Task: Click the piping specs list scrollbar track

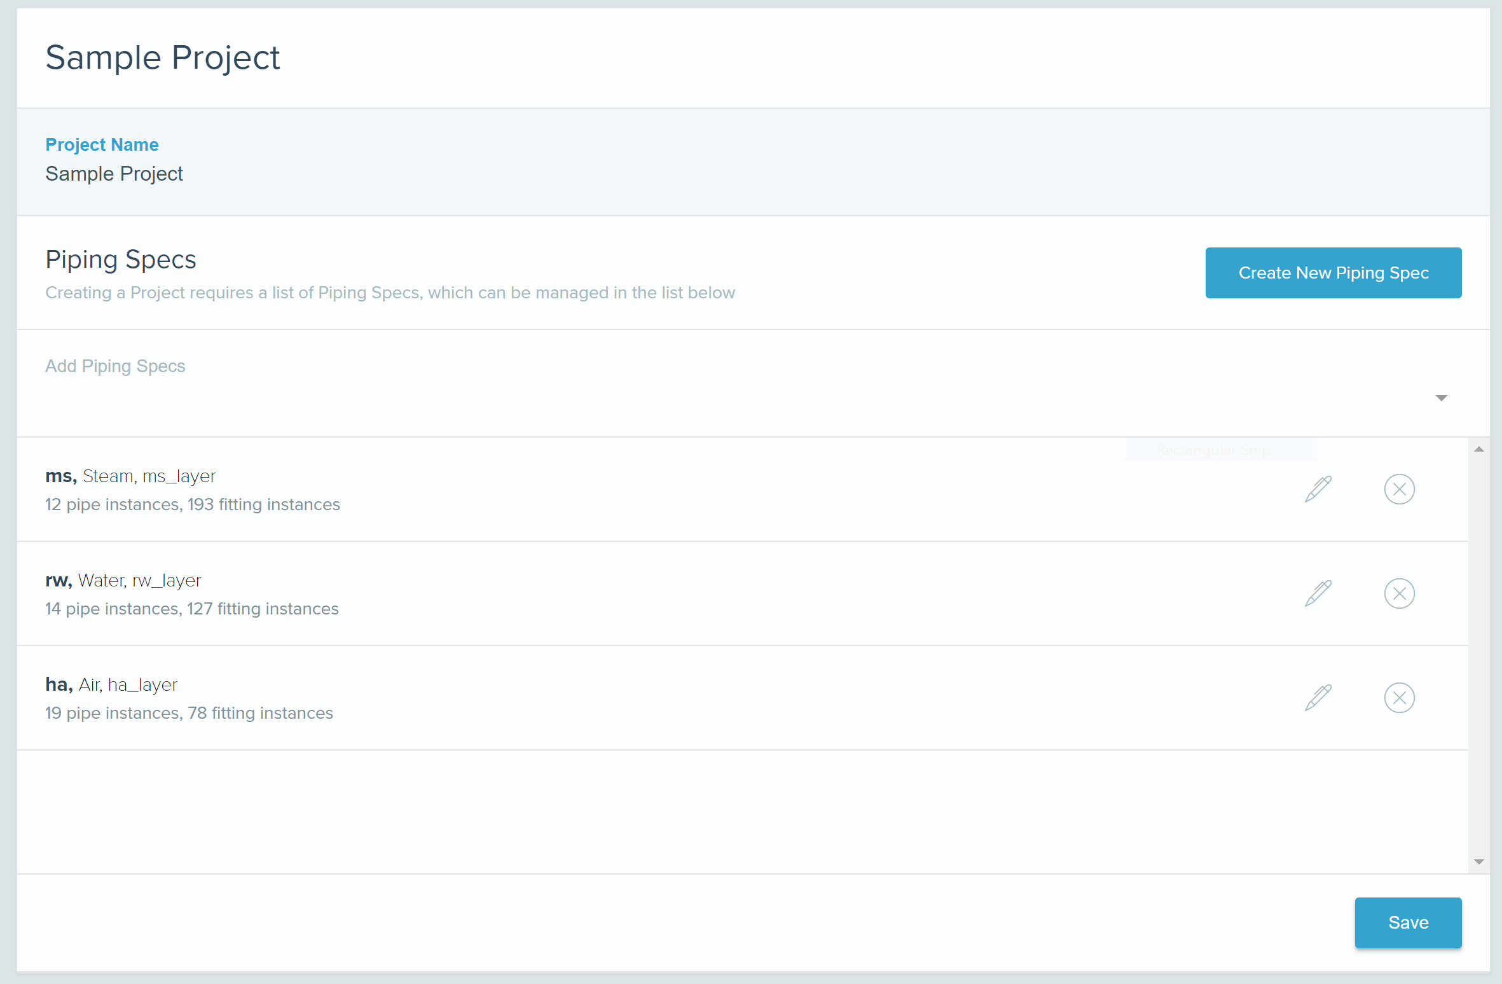Action: [1479, 655]
